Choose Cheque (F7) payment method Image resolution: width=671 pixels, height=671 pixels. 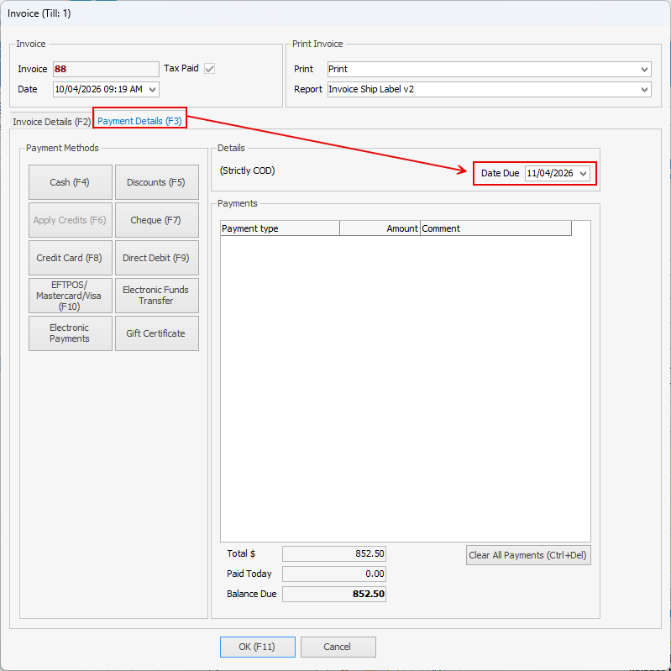(156, 220)
